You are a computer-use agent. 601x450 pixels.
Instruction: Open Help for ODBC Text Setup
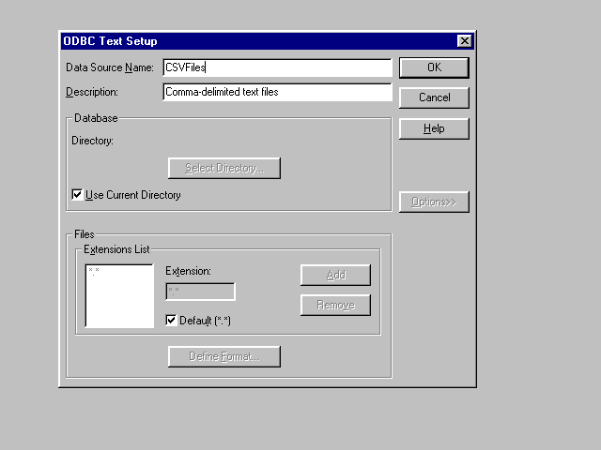[x=433, y=128]
